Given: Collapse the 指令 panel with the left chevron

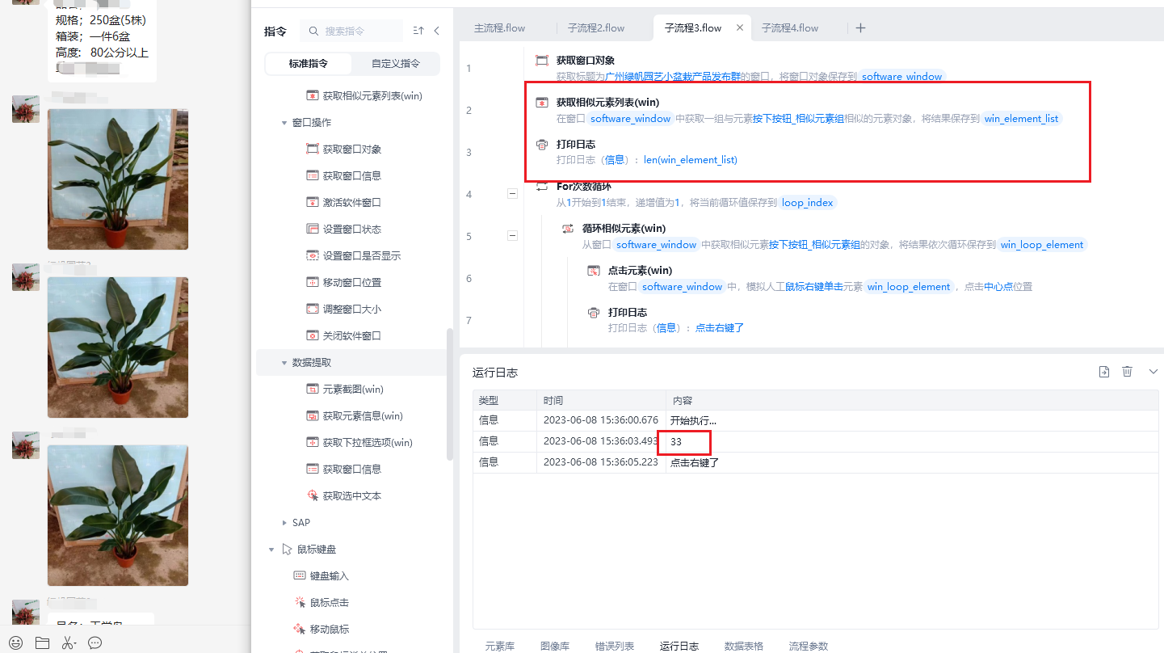Looking at the screenshot, I should click(x=437, y=31).
